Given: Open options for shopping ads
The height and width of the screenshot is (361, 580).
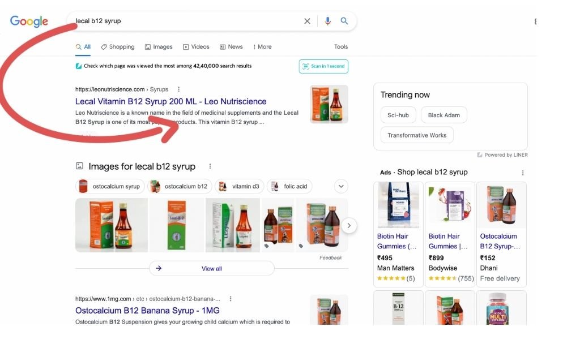Looking at the screenshot, I should (522, 173).
